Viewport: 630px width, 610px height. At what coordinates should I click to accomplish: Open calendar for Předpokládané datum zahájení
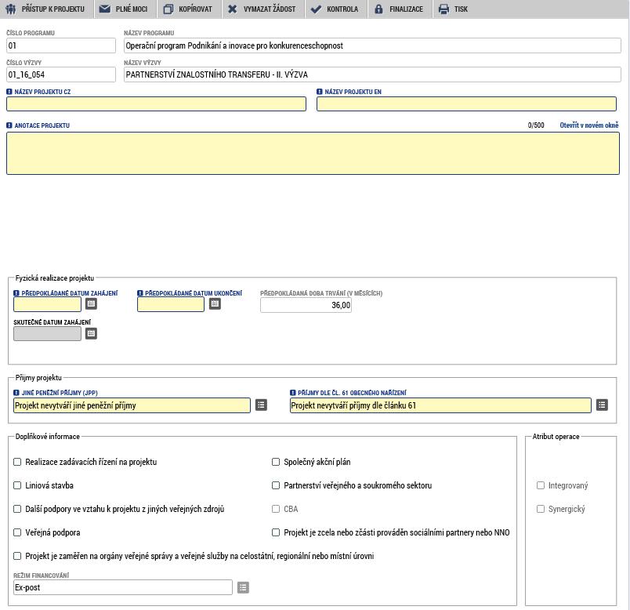point(91,304)
